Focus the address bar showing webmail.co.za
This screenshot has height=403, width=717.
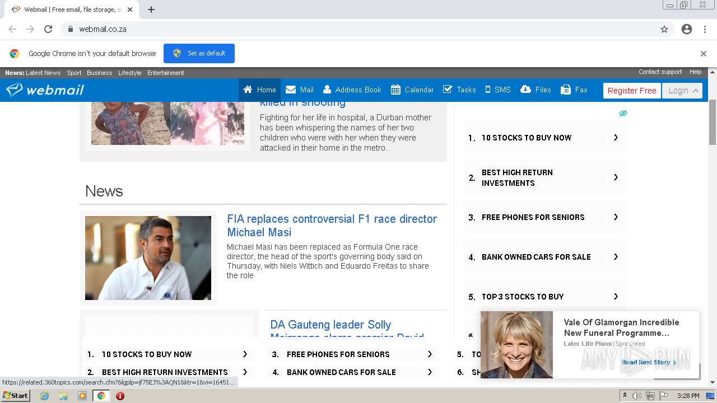pyautogui.click(x=358, y=29)
